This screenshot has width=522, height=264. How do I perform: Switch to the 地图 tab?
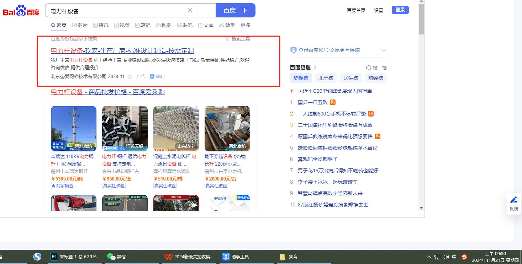[x=164, y=25]
